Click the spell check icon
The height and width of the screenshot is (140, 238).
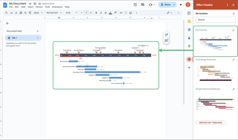pyautogui.click(x=25, y=13)
